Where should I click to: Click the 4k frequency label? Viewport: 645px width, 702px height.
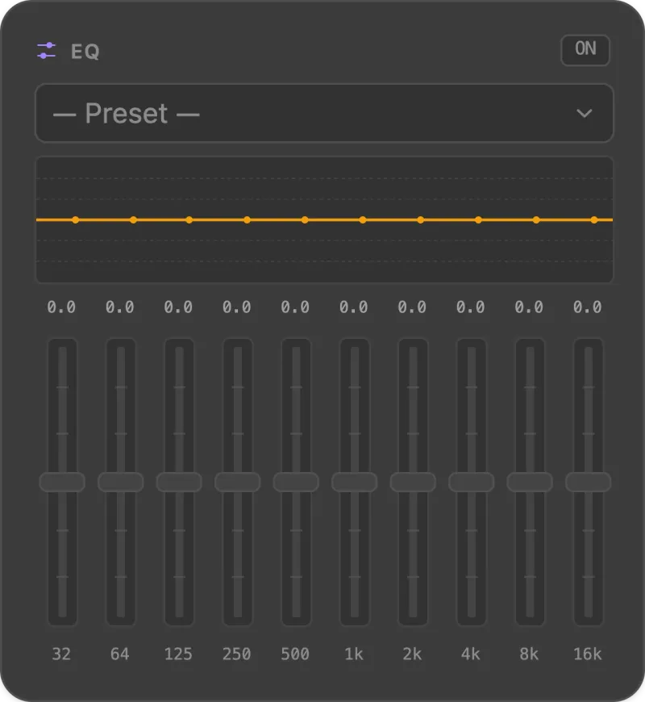(471, 654)
